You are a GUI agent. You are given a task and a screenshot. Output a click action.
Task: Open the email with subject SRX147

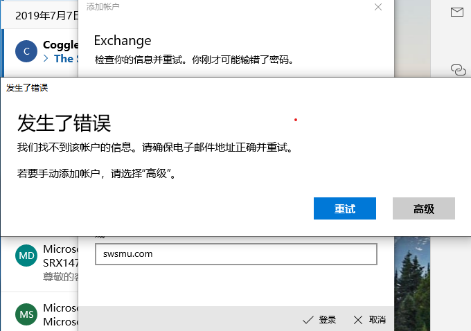[60, 263]
